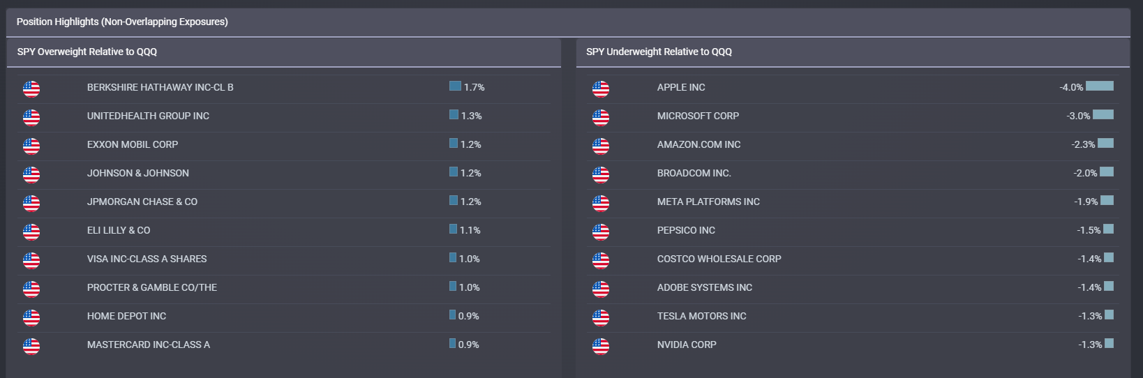
Task: Click the -2.0% value for Broadcom
Action: [x=1085, y=173]
